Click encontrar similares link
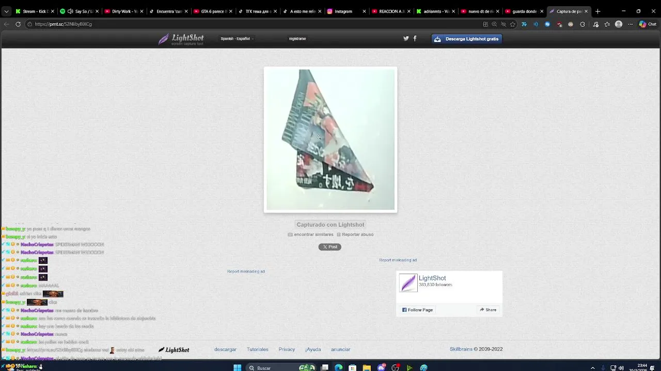This screenshot has height=371, width=661. click(x=311, y=234)
